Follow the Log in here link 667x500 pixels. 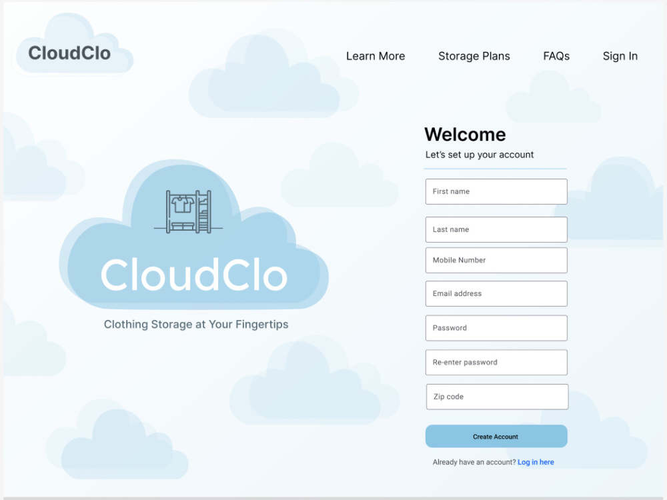[x=536, y=462]
